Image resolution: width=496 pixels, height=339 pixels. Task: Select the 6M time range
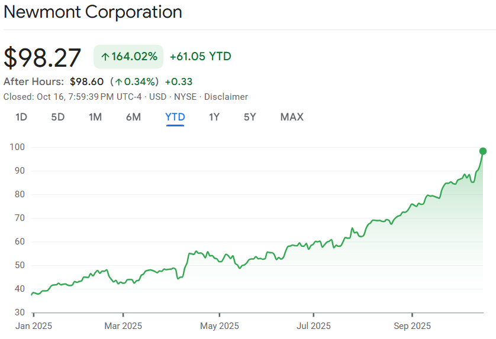(133, 117)
